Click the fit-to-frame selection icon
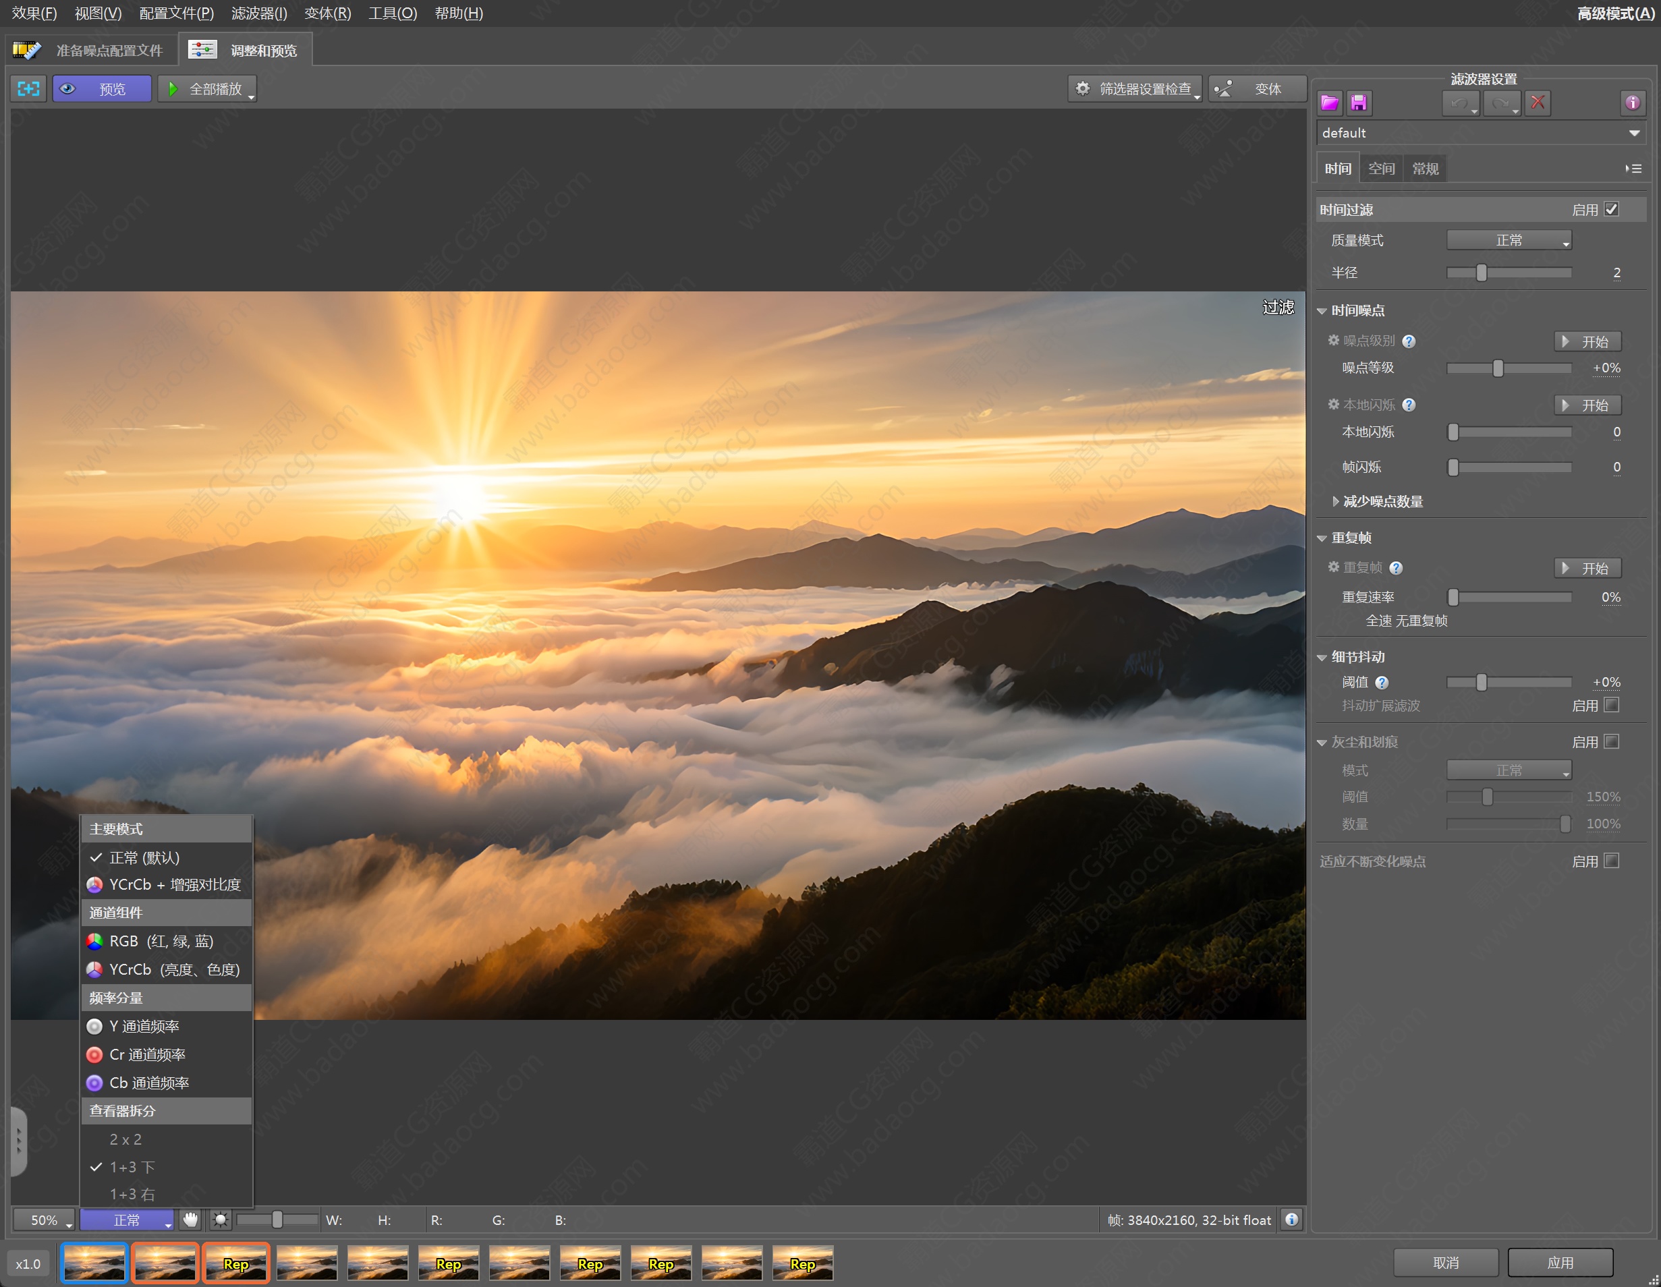The width and height of the screenshot is (1661, 1287). point(29,89)
